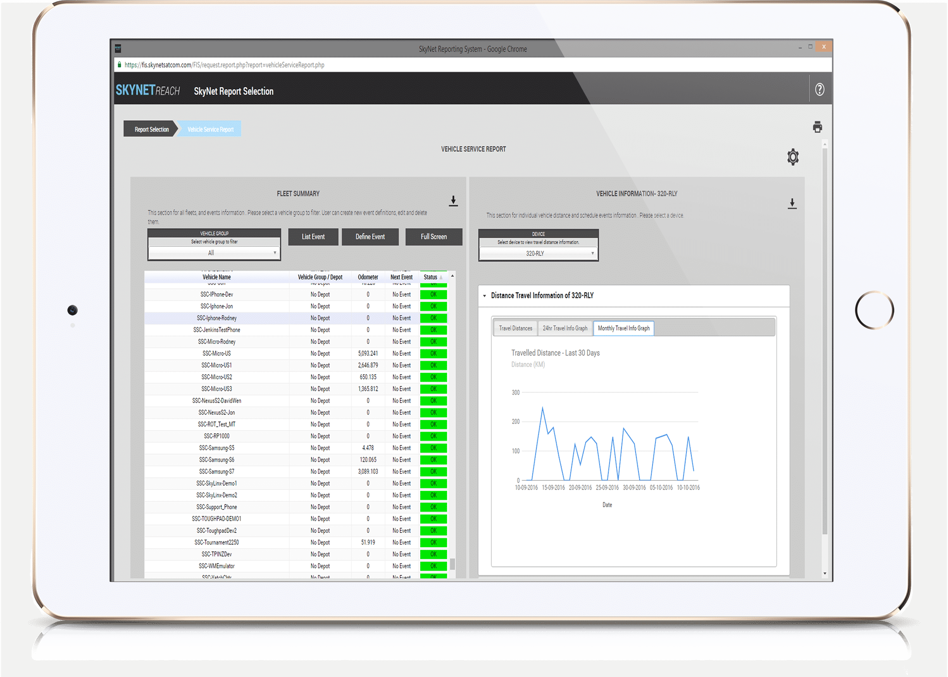Select the SSC-NexusS2-Jon row
This screenshot has width=948, height=677.
[x=296, y=413]
